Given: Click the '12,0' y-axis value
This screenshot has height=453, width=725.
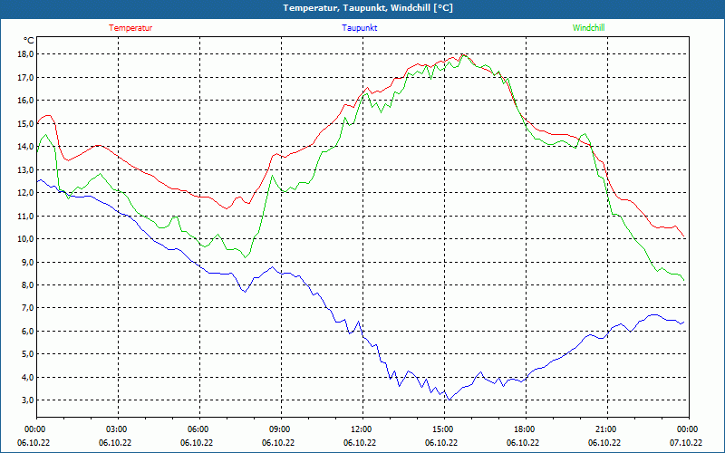Looking at the screenshot, I should pyautogui.click(x=26, y=193).
